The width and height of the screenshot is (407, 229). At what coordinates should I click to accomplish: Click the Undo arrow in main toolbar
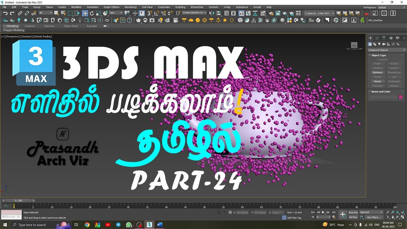[x=5, y=13]
